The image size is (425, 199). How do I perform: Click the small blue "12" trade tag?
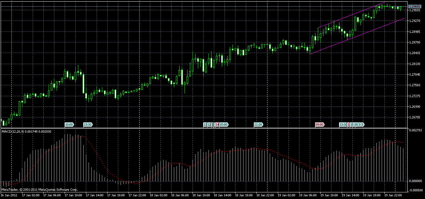205,125
